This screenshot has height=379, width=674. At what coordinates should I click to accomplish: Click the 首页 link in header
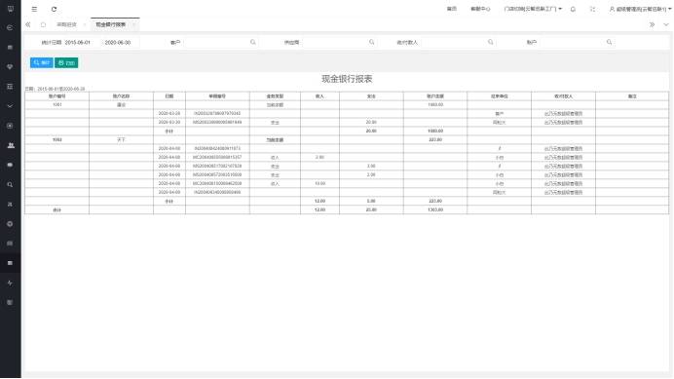[452, 9]
